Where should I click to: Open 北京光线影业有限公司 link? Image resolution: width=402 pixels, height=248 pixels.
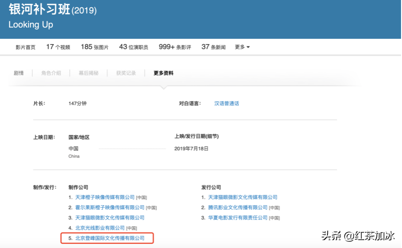tap(100, 228)
